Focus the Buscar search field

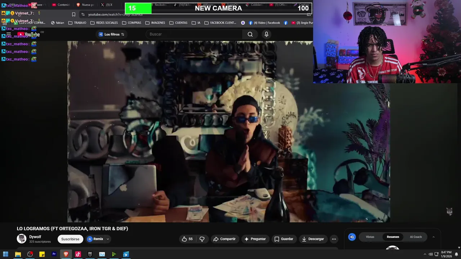click(x=194, y=34)
